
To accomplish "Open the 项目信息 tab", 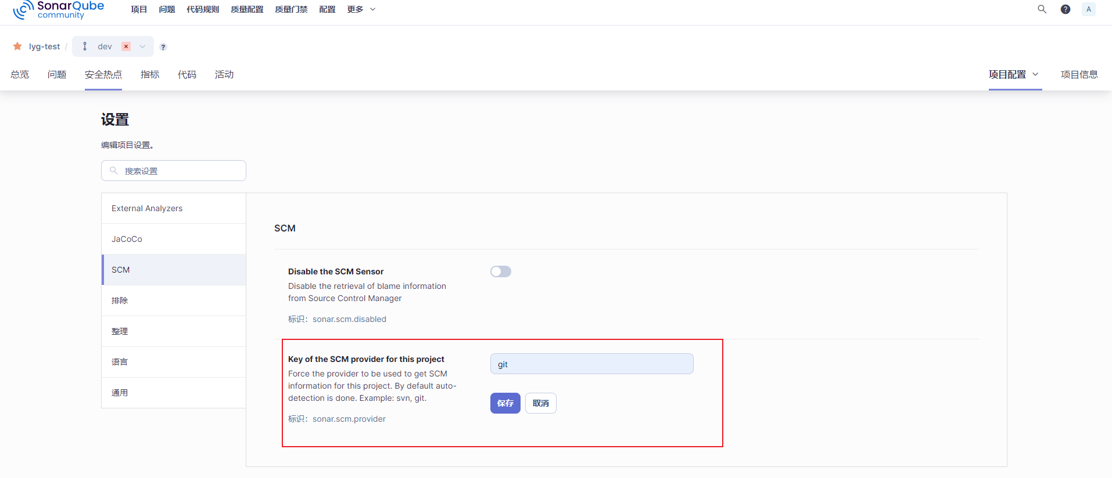I will point(1079,74).
